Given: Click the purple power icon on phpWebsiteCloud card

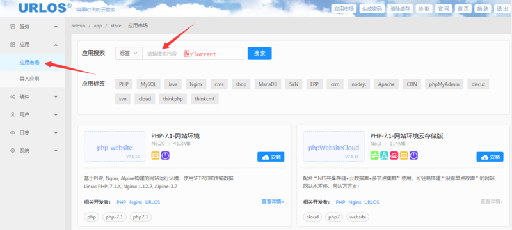Looking at the screenshot, I should [x=413, y=156].
